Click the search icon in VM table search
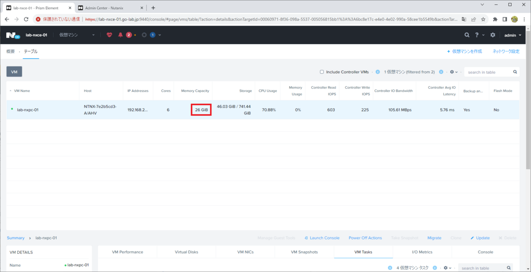 (x=515, y=72)
